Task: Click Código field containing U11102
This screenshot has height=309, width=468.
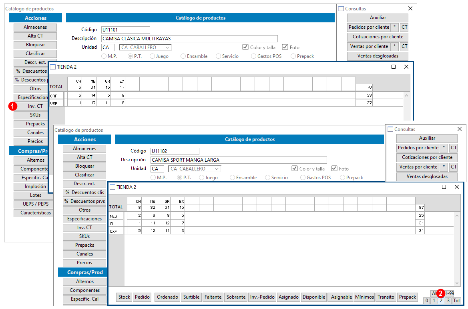Action: point(175,151)
